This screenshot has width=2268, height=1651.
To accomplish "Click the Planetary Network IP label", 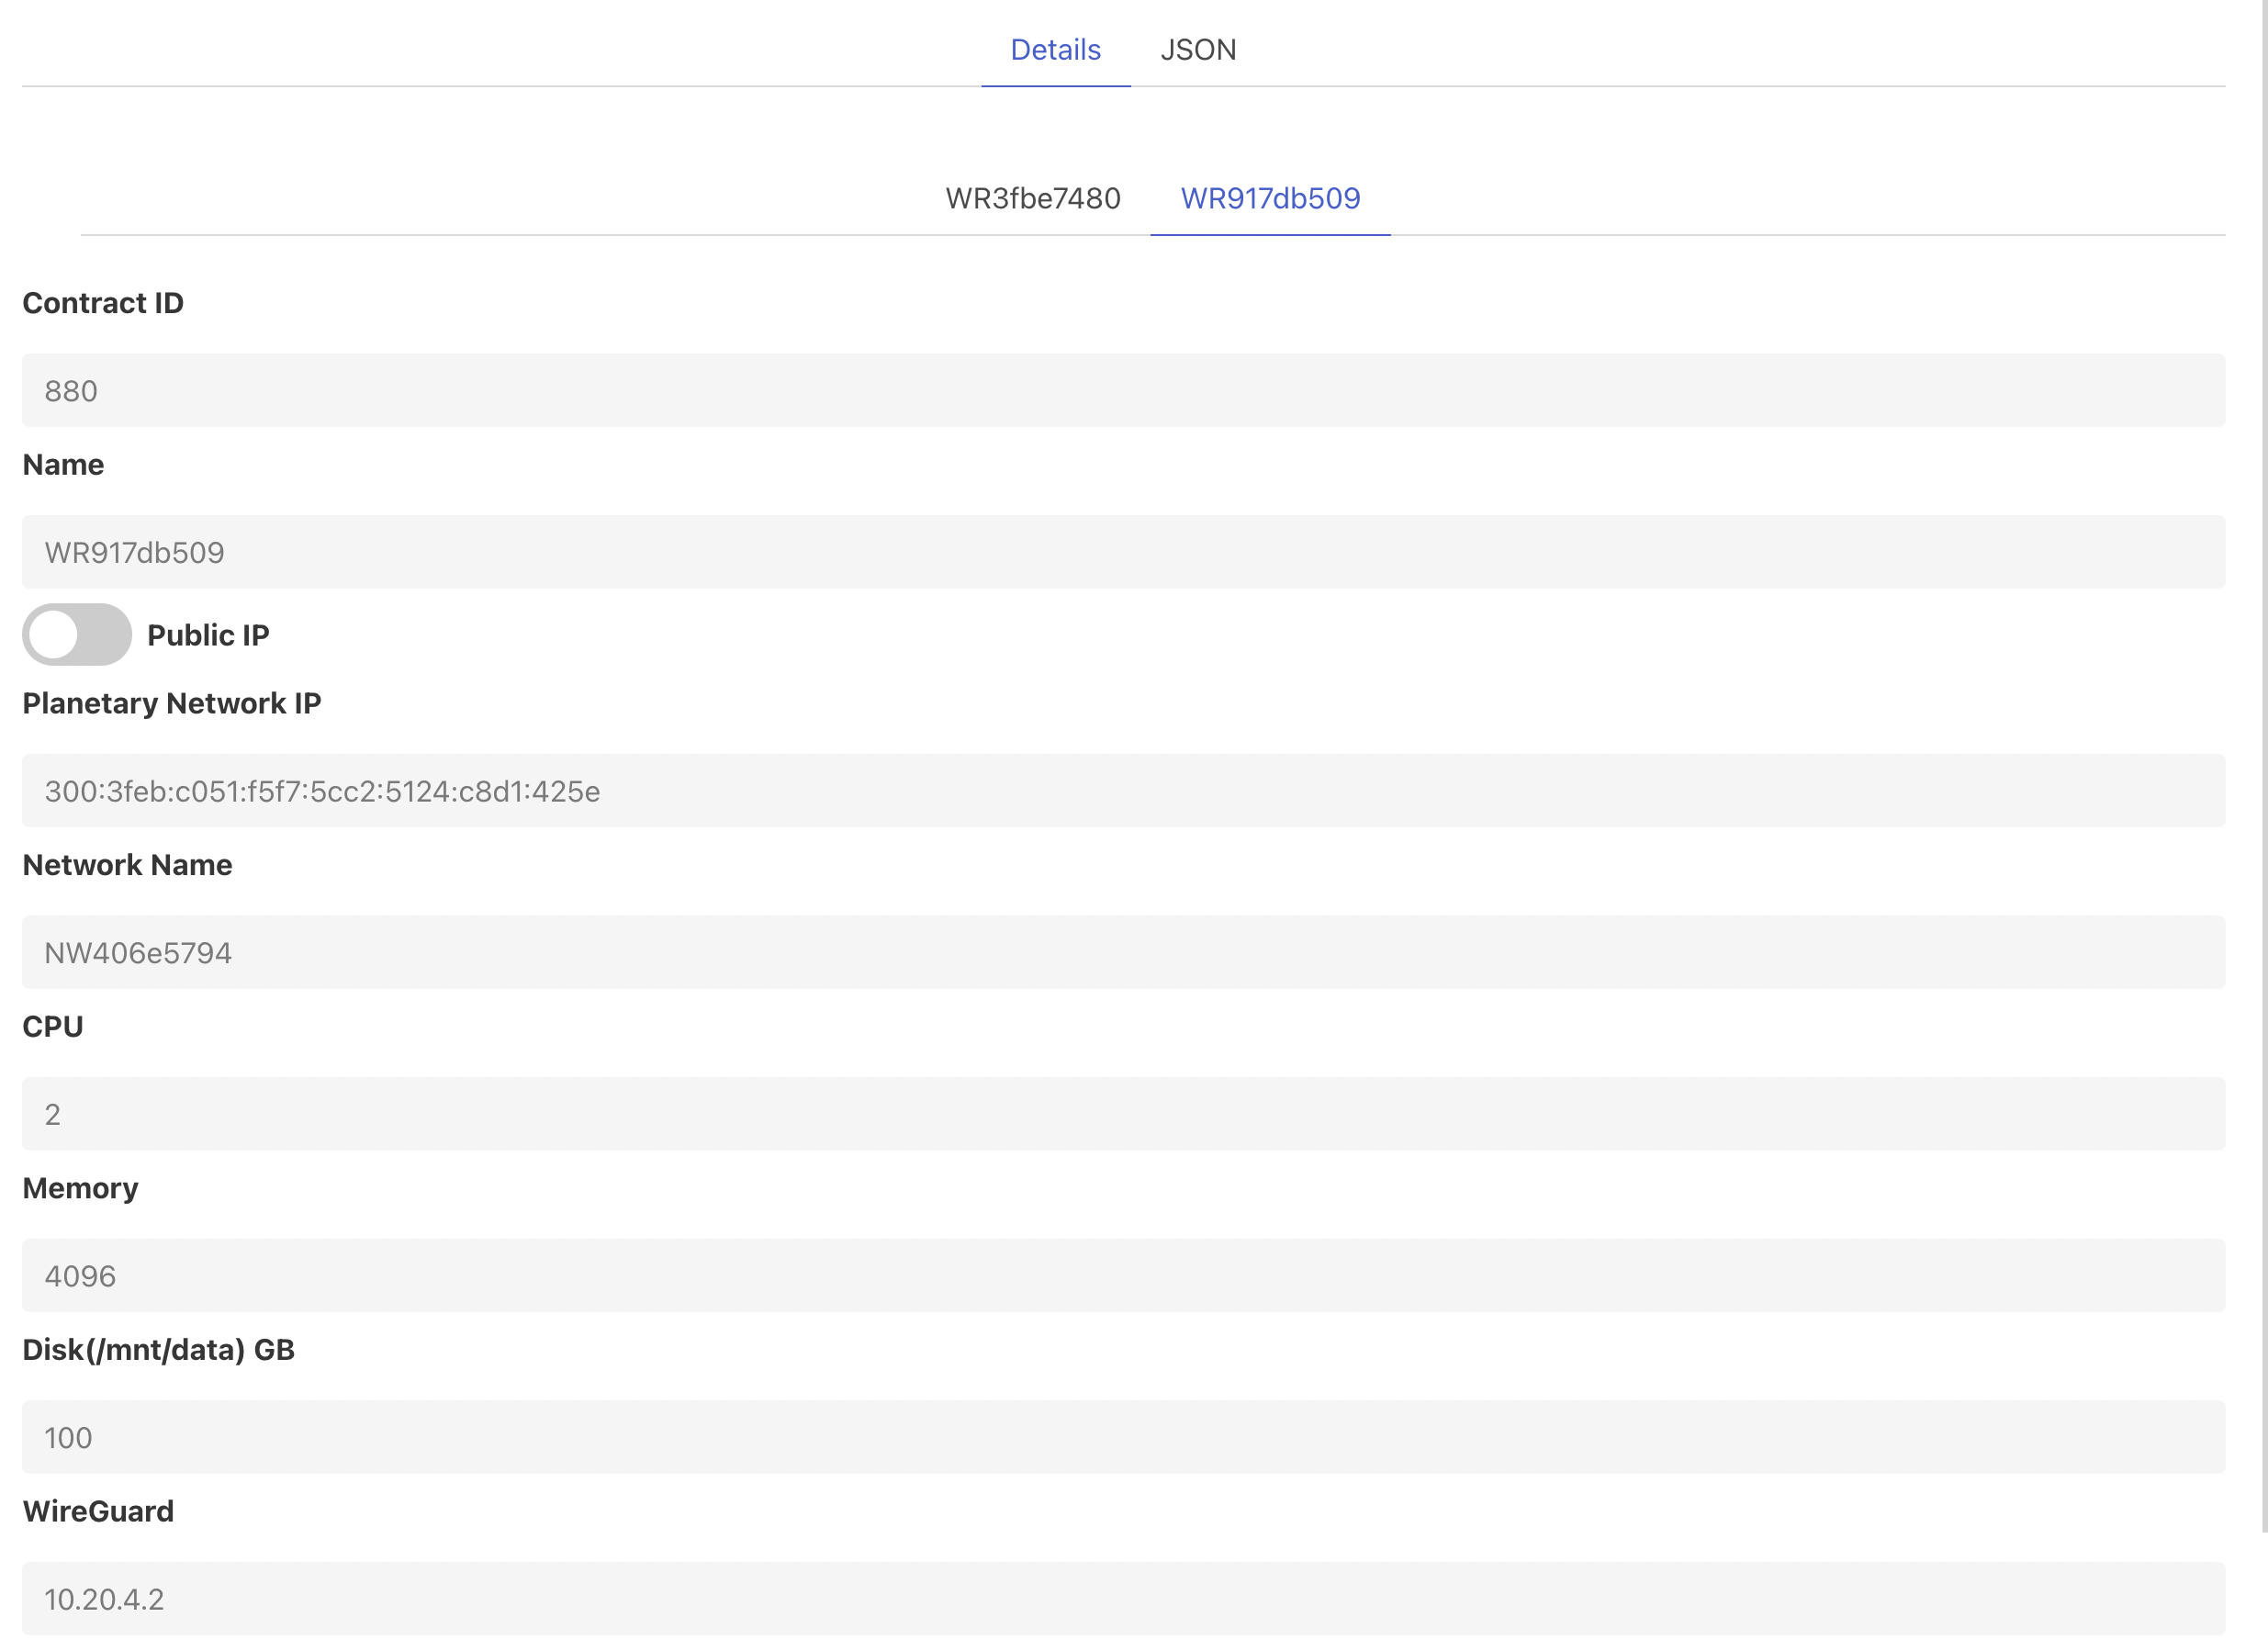I will (171, 702).
